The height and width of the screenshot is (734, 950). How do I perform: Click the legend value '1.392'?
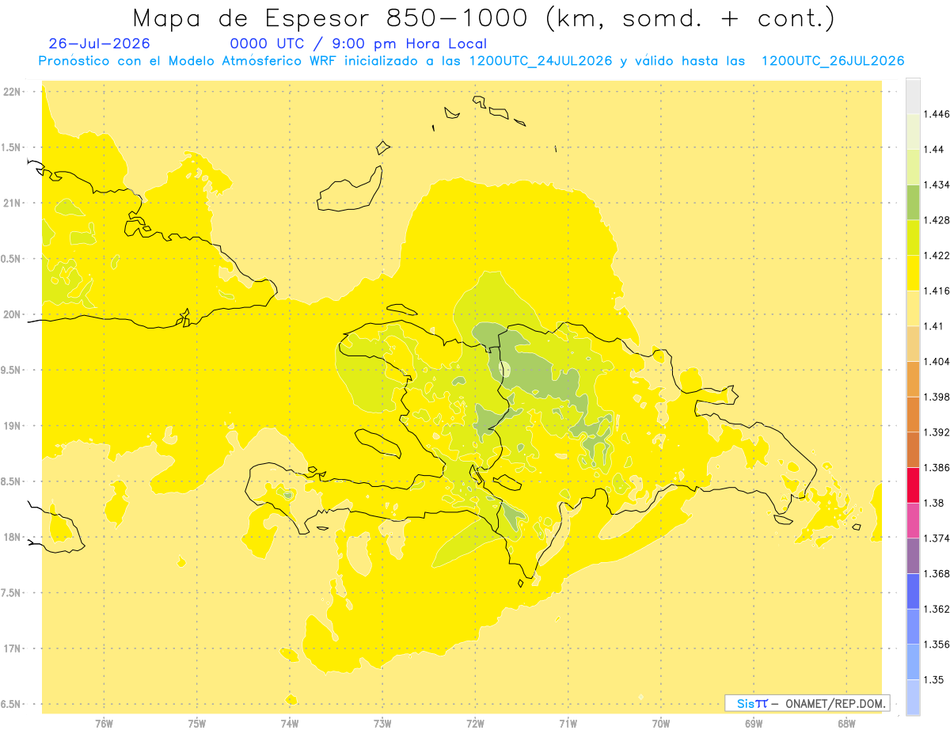[x=936, y=432]
